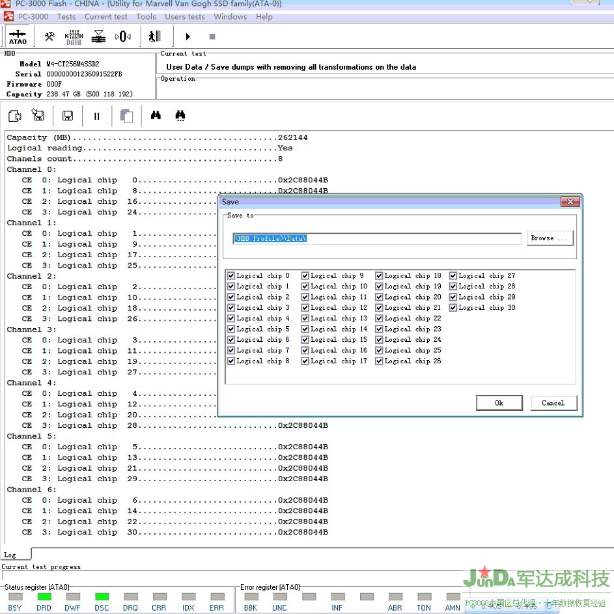Click the exit (running man) icon
This screenshot has height=614, width=614.
154,36
